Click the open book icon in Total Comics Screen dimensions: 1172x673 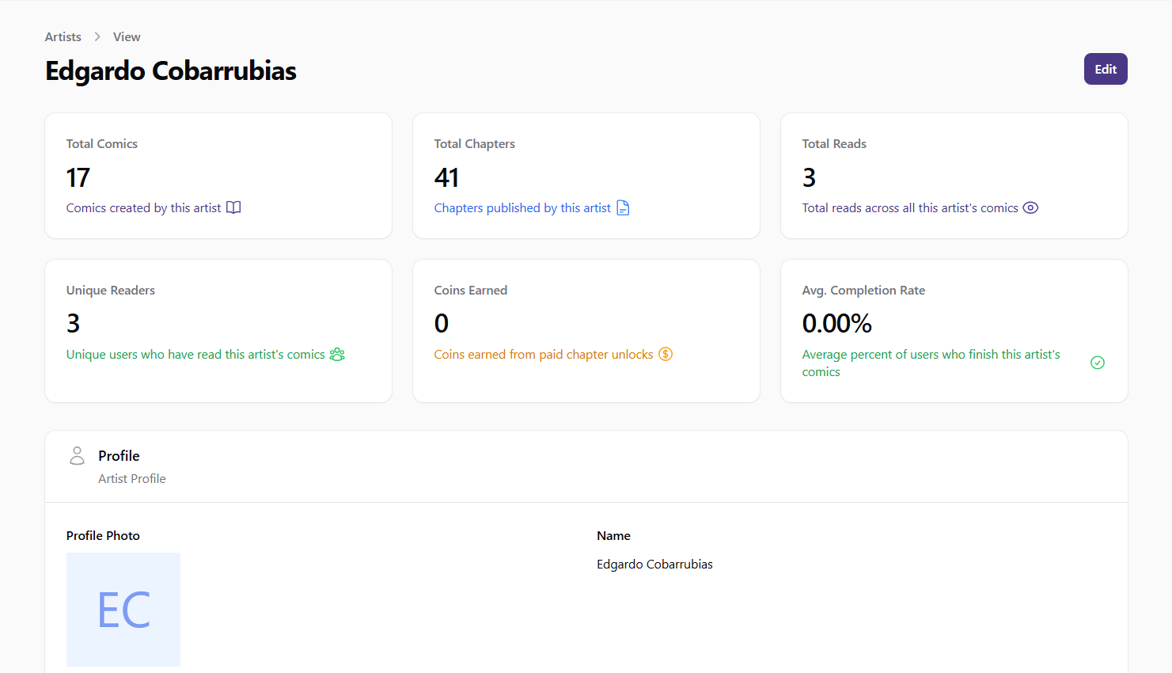233,207
